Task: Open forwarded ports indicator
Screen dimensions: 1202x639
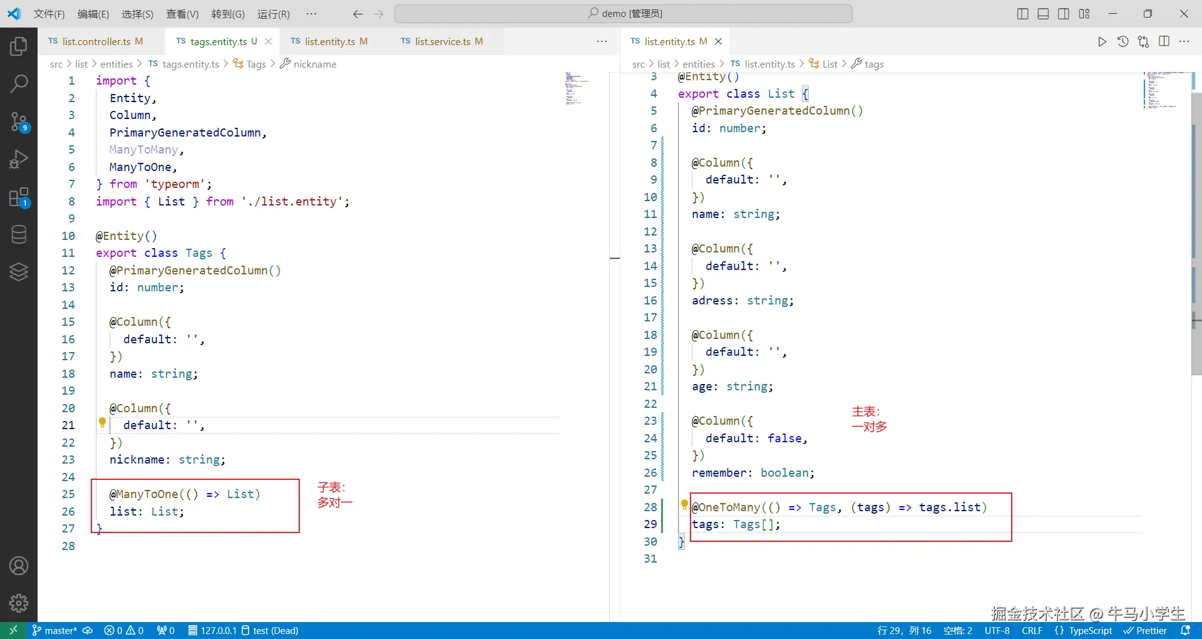Action: [166, 630]
